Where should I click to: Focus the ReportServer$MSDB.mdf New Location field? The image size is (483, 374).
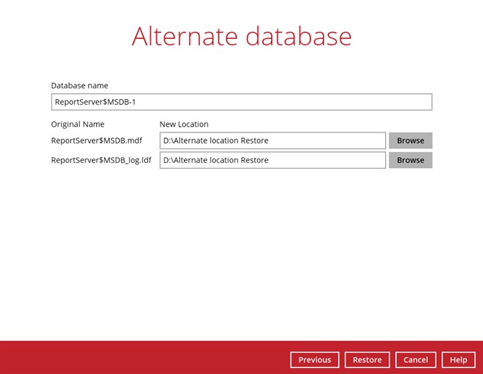272,141
